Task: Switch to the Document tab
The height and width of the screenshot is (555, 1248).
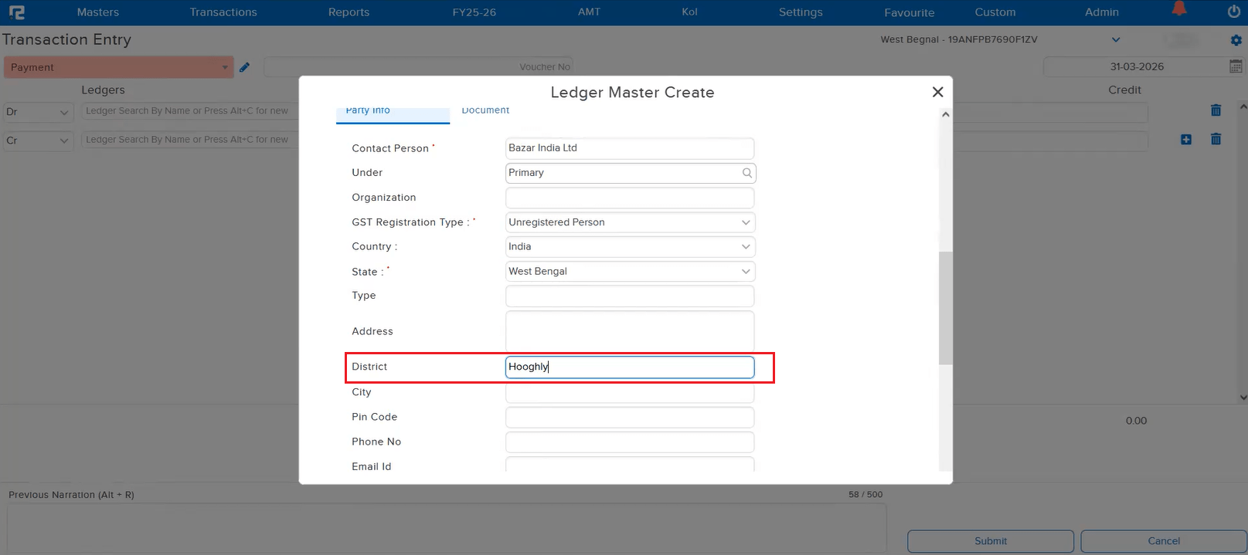Action: point(485,110)
